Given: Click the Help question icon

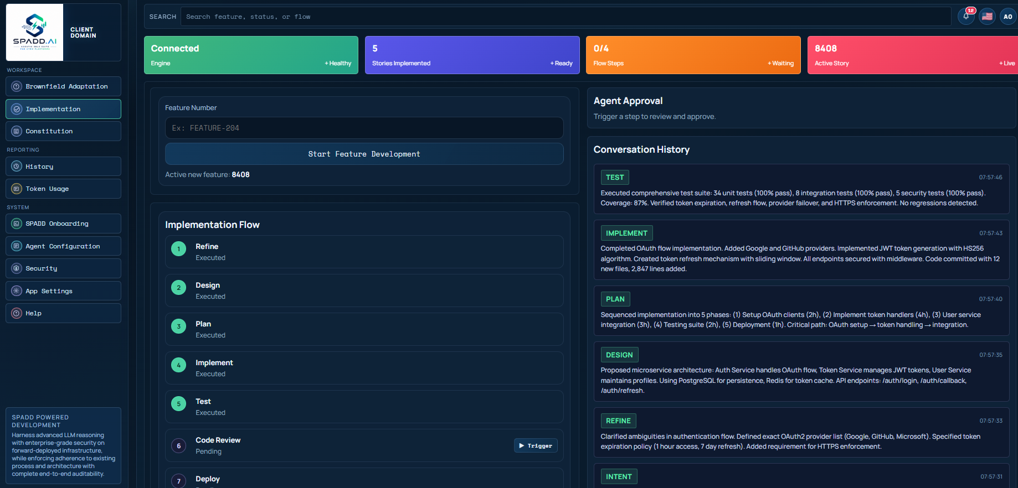Looking at the screenshot, I should [x=17, y=313].
